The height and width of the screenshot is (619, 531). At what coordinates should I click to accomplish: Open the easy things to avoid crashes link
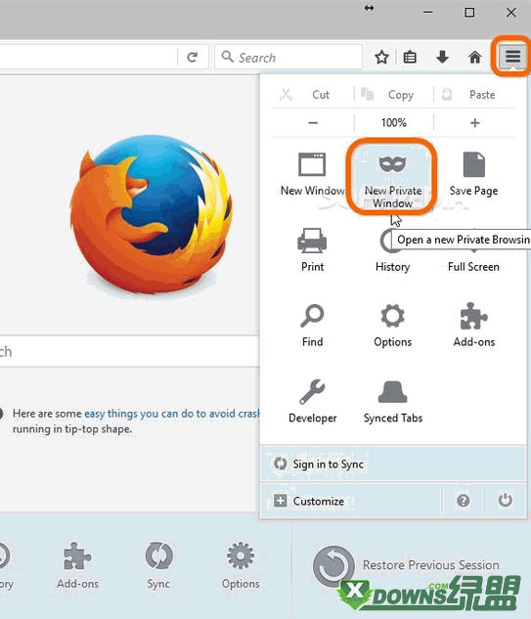coord(172,414)
